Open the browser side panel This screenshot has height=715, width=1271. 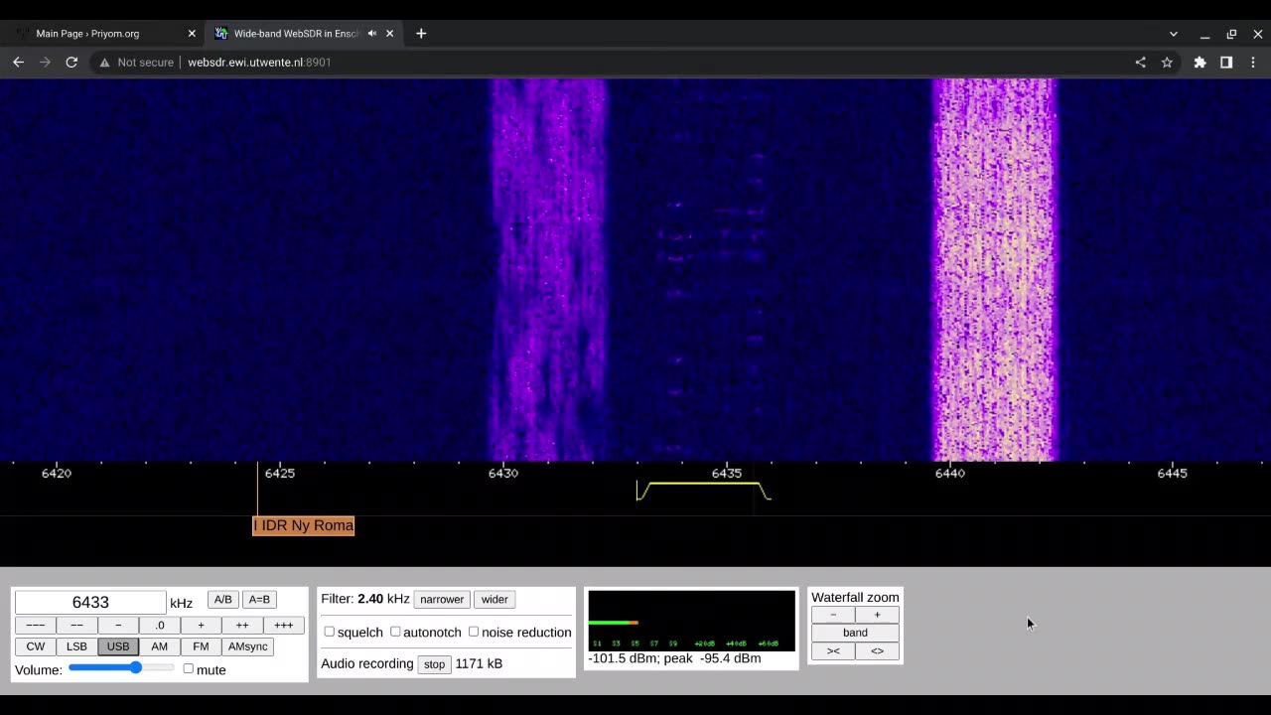tap(1226, 62)
